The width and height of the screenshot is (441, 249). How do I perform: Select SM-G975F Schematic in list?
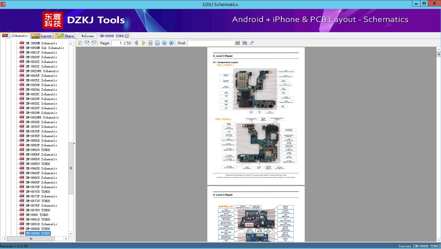[41, 206]
